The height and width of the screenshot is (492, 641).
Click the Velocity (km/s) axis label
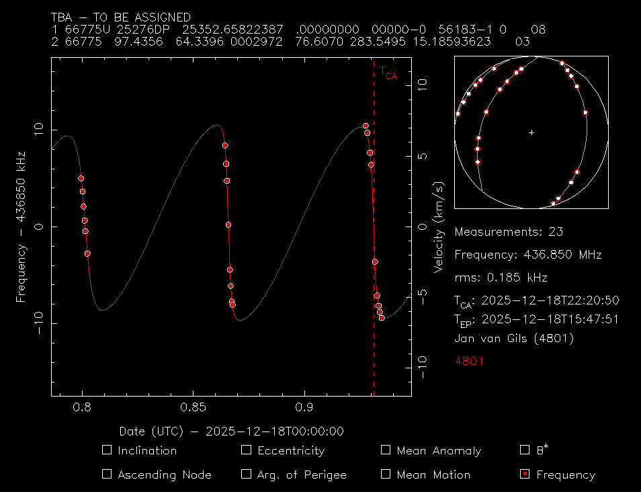pyautogui.click(x=439, y=227)
